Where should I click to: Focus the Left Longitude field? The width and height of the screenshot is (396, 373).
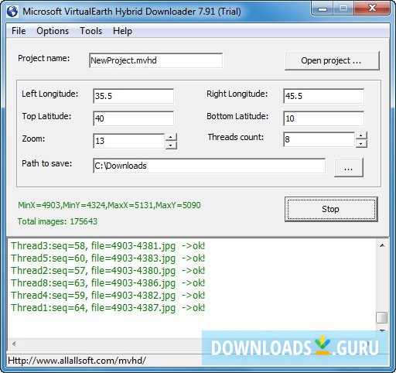click(x=133, y=96)
